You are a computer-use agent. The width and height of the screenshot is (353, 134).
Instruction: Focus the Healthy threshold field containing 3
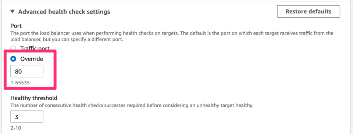click(x=27, y=116)
